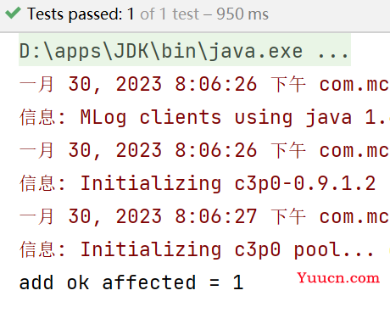The image size is (390, 324).
Task: Click the word 'java.exe' in the command path
Action: (256, 52)
